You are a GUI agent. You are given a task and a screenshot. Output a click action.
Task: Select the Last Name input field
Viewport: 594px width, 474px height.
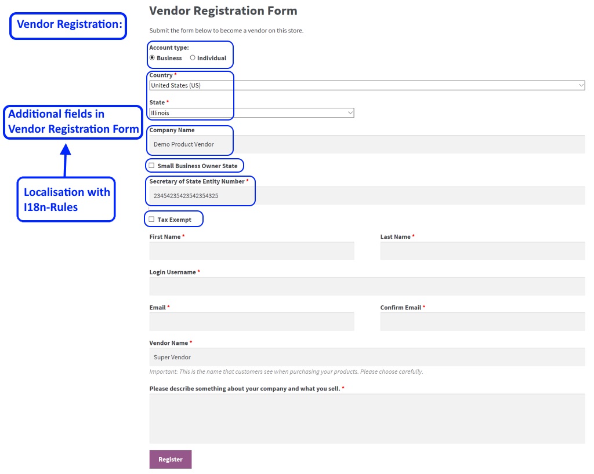click(483, 251)
